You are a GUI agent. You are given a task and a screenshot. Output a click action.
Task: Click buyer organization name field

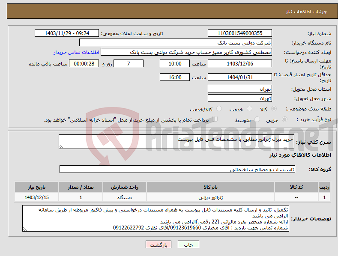click(176, 43)
